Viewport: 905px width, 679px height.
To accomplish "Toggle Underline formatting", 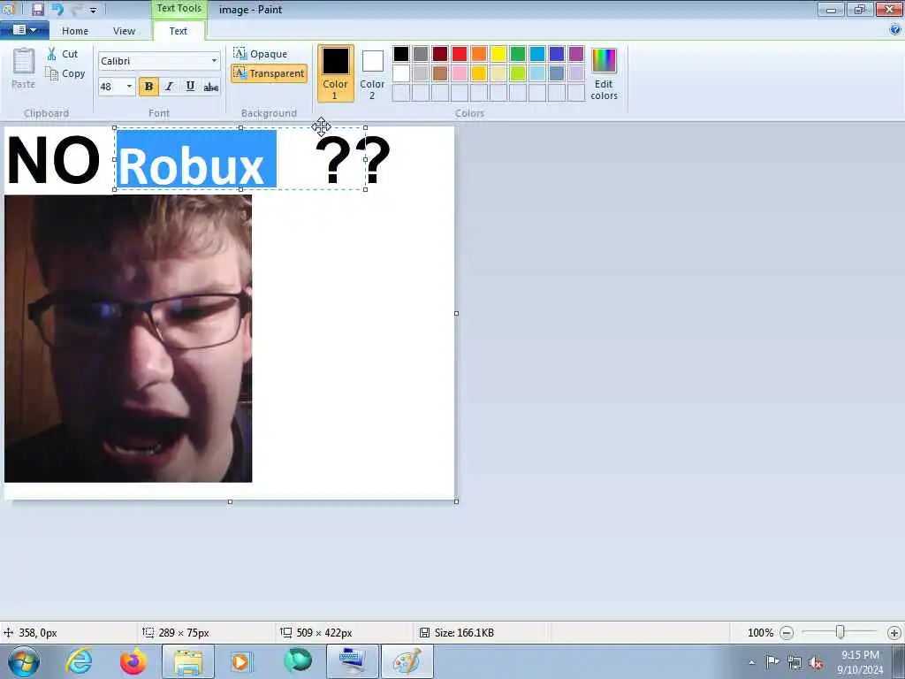I will [190, 87].
